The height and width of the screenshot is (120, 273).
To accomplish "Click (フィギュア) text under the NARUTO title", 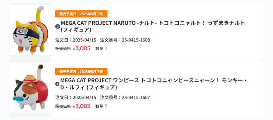I will [76, 30].
